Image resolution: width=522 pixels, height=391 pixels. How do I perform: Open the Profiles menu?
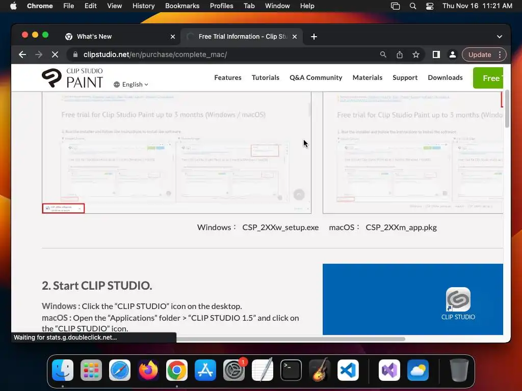[221, 6]
